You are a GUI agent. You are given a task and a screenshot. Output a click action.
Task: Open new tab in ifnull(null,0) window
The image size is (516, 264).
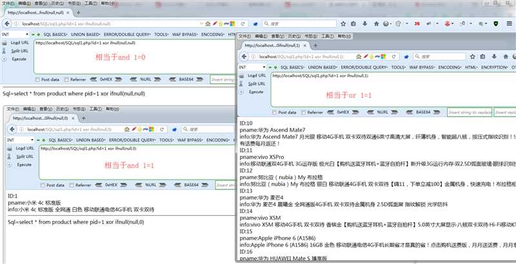pyautogui.click(x=84, y=118)
